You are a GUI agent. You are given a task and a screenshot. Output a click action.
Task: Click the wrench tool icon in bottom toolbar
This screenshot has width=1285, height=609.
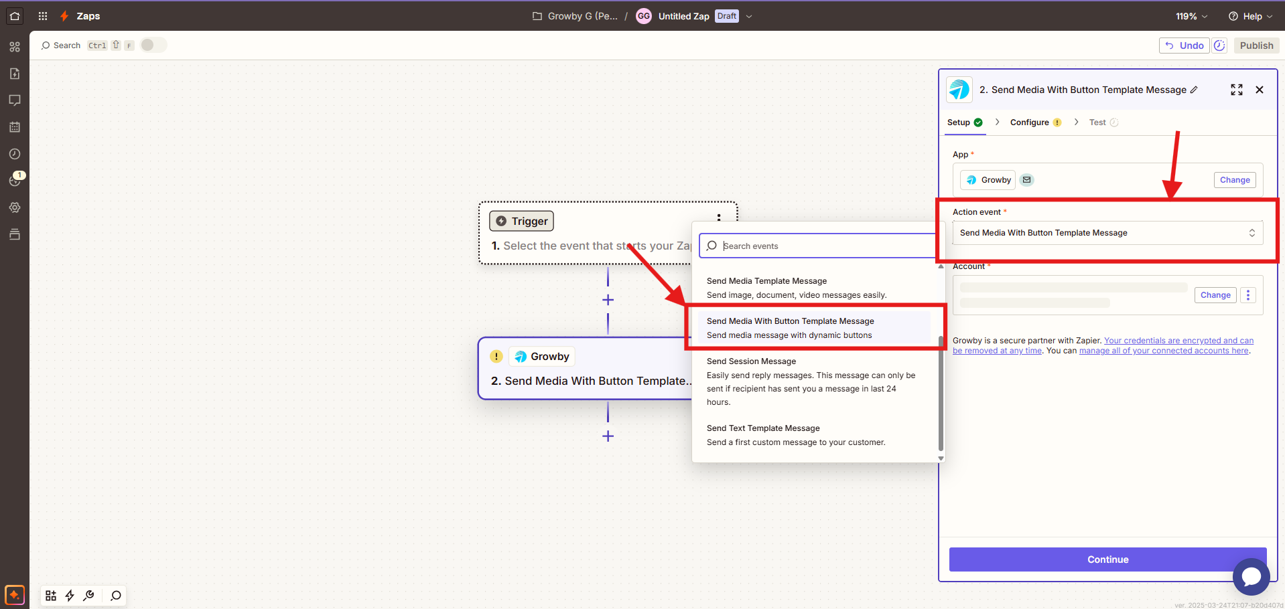(x=88, y=596)
